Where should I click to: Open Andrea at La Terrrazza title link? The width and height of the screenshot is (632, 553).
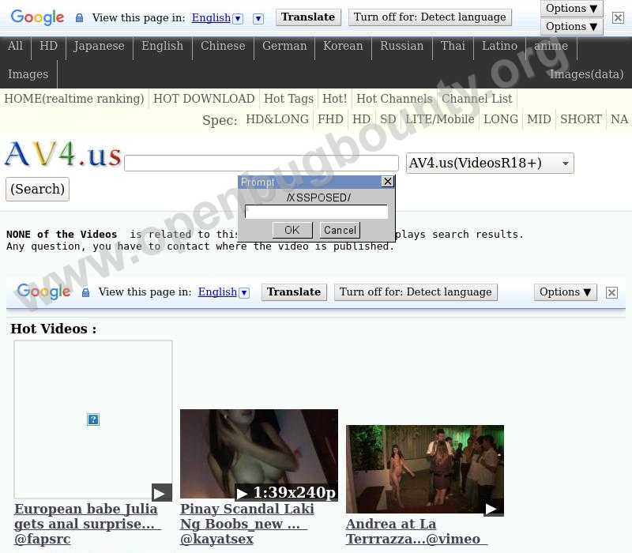[x=416, y=531]
